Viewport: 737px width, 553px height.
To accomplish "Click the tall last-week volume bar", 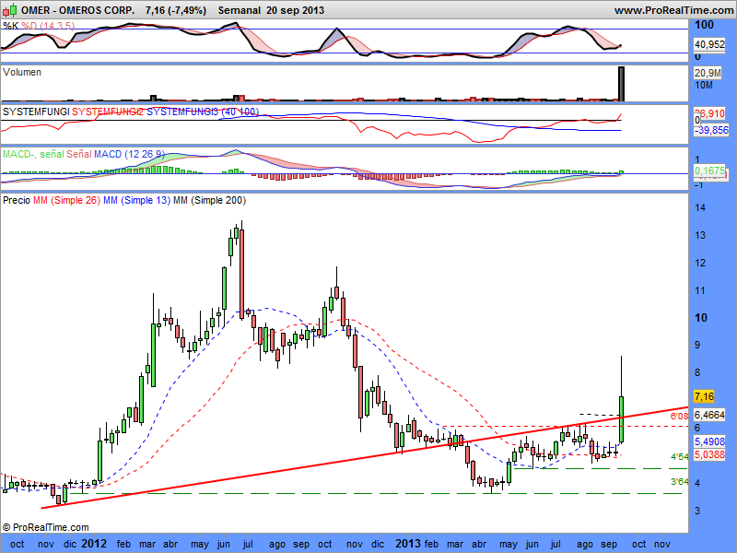I will [x=621, y=84].
